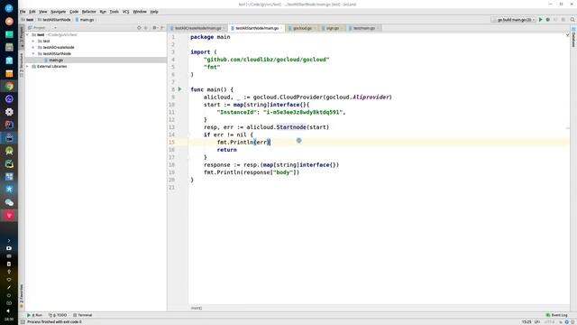Open the Tools menu
577x325 pixels.
114,12
